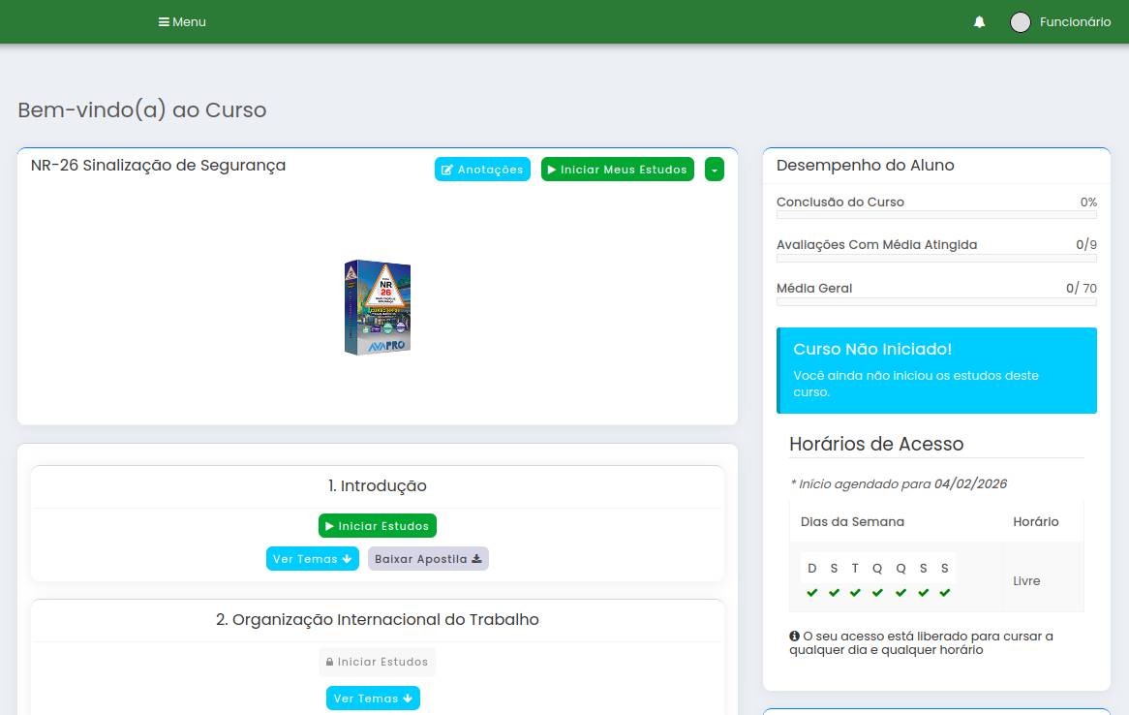Click Baixar Apostila to download the handout

(428, 558)
